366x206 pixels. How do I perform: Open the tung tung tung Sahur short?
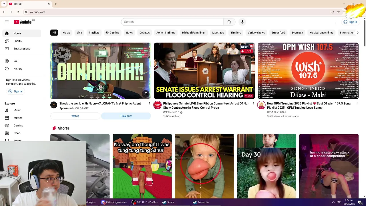click(142, 166)
